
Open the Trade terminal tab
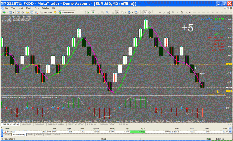pyautogui.click(x=7, y=135)
